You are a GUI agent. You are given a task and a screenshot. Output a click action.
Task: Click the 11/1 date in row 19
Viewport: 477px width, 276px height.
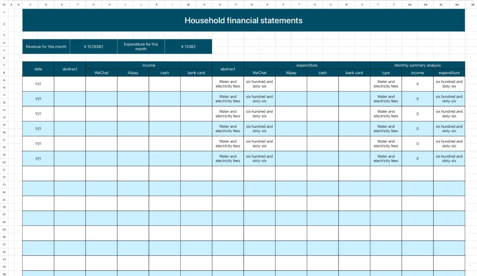tap(38, 159)
